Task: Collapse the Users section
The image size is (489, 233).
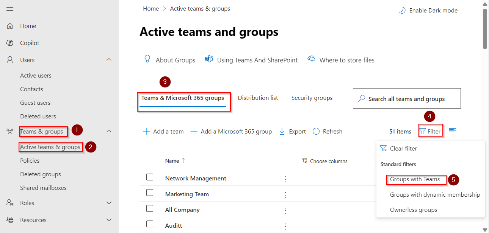Action: tap(109, 60)
